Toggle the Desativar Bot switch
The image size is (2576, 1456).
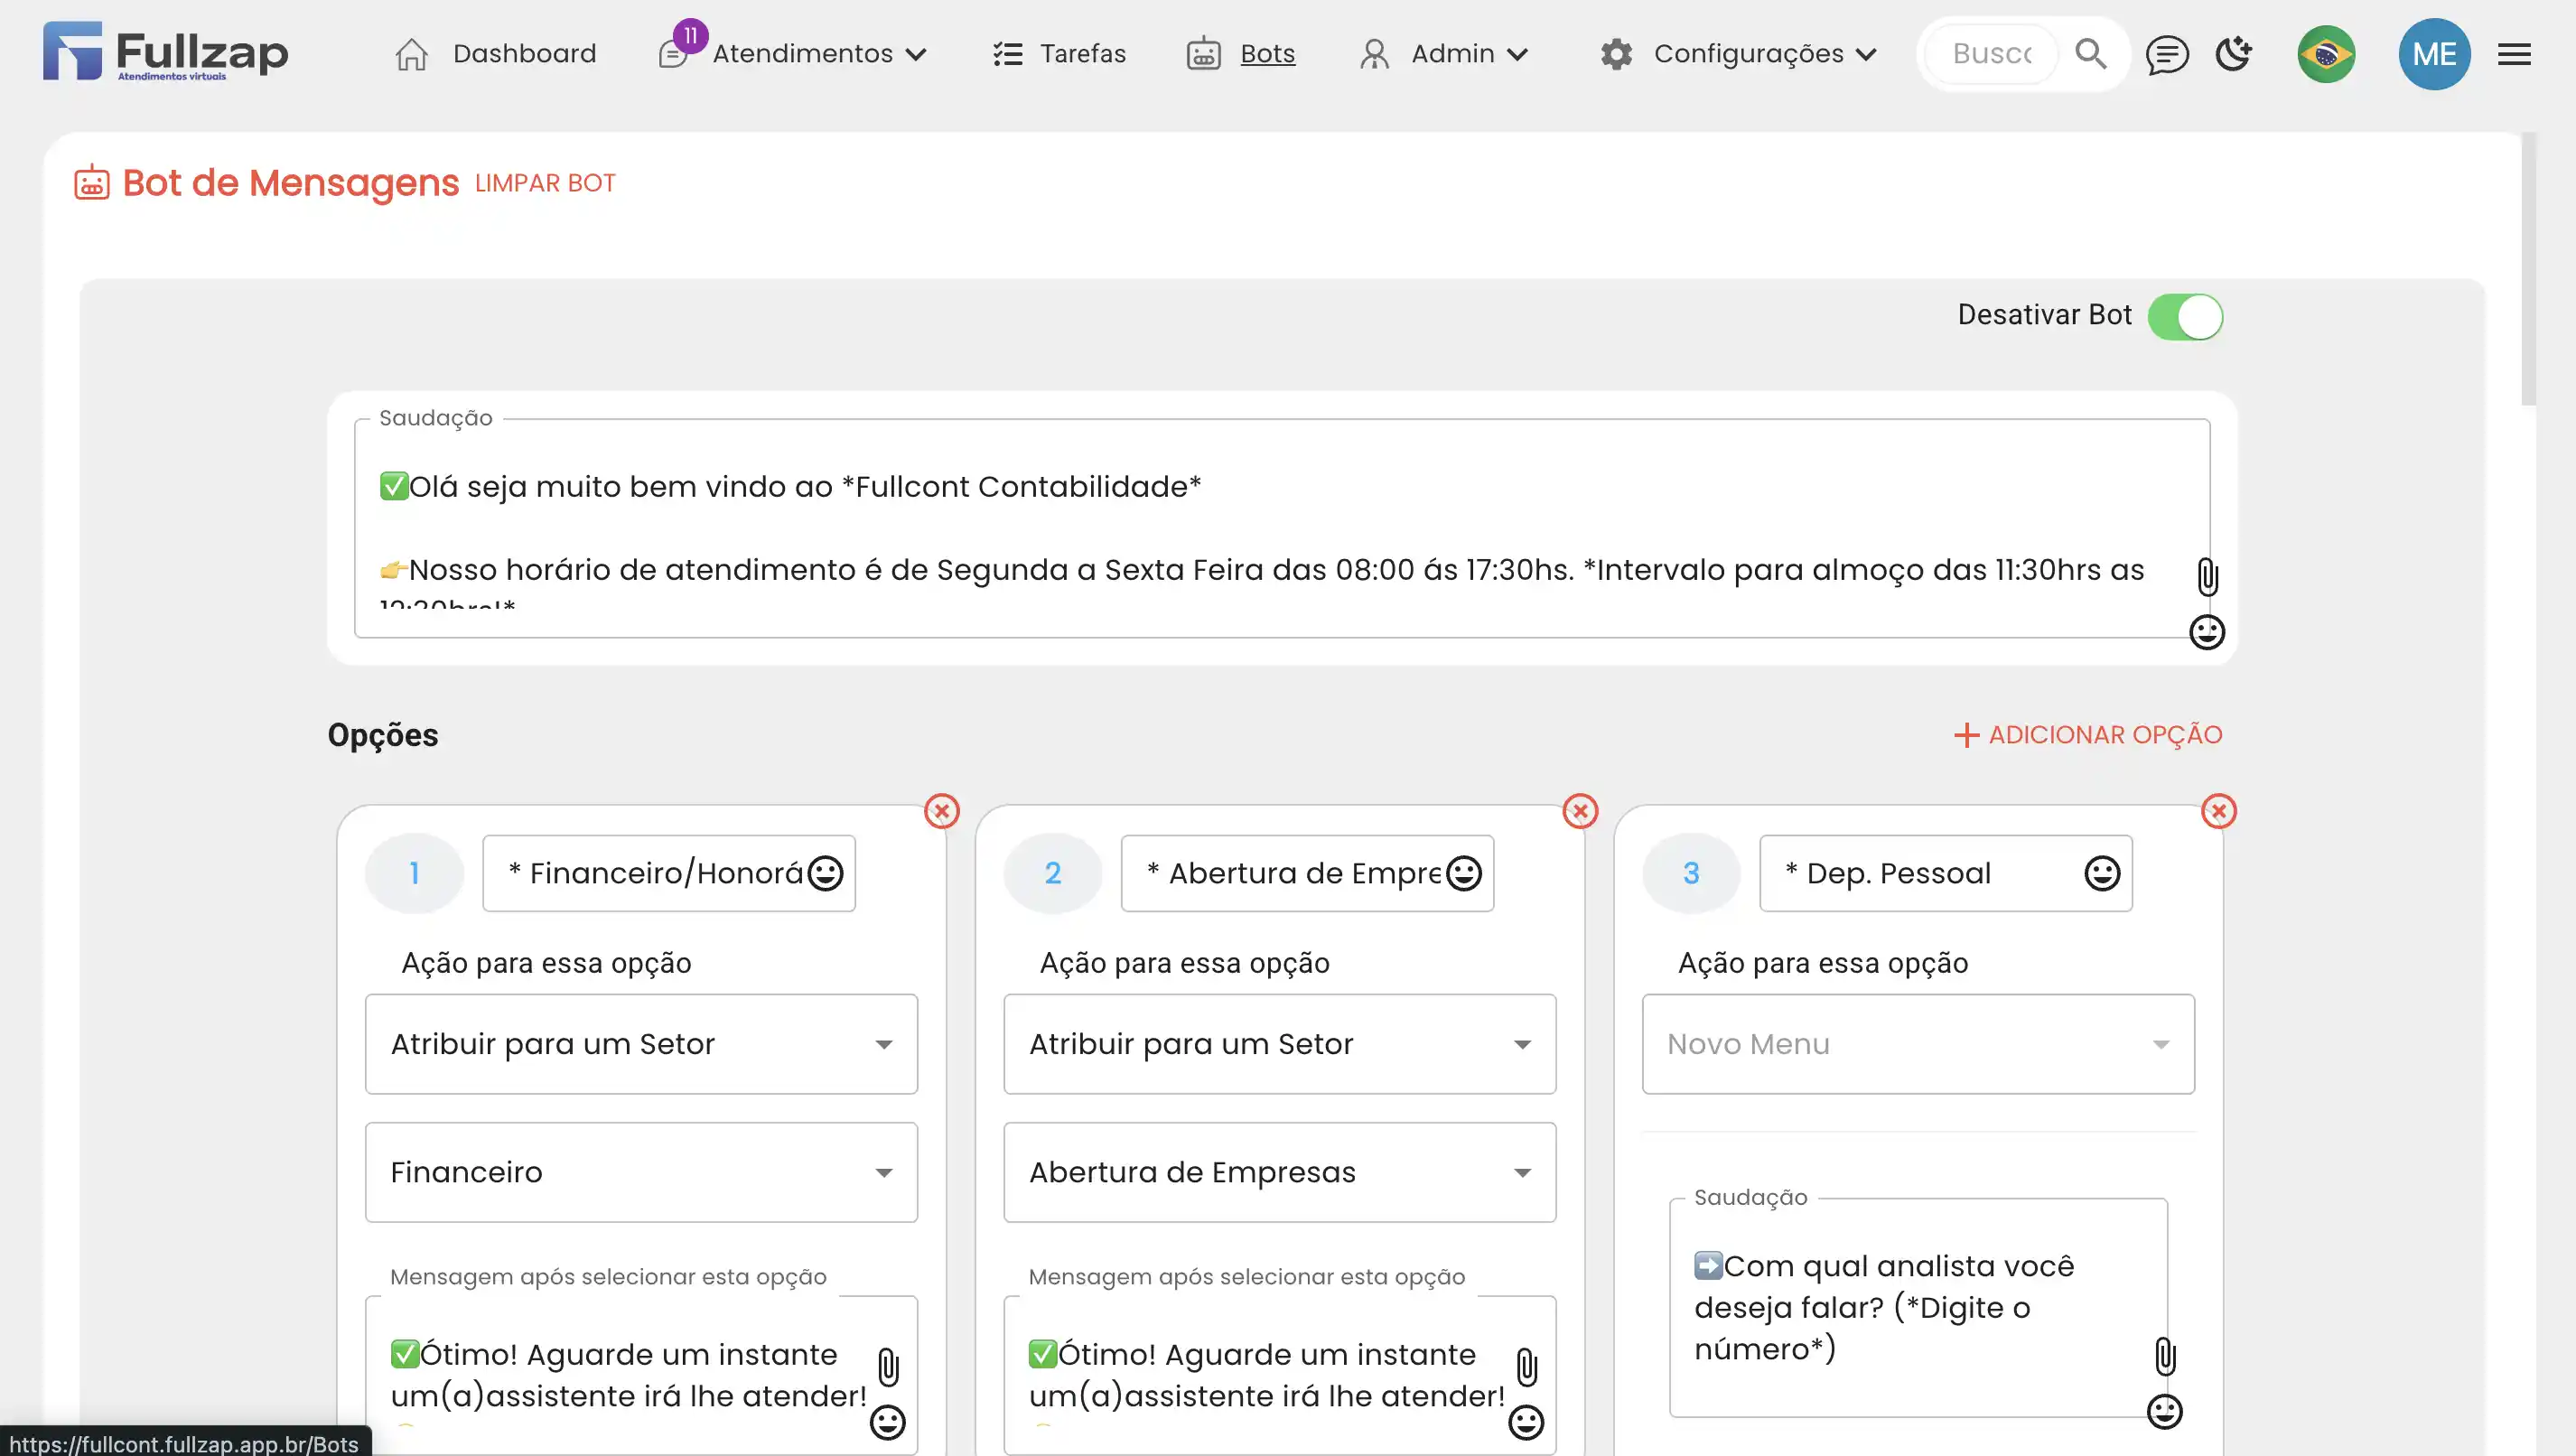[x=2185, y=317]
